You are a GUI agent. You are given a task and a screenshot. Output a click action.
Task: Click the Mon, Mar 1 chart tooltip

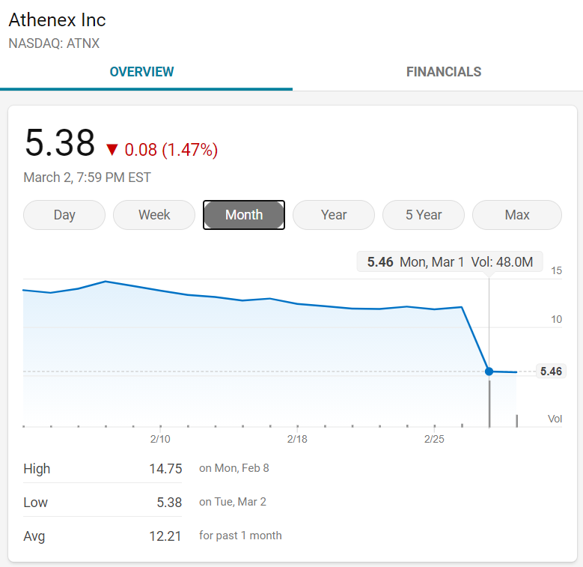(450, 262)
